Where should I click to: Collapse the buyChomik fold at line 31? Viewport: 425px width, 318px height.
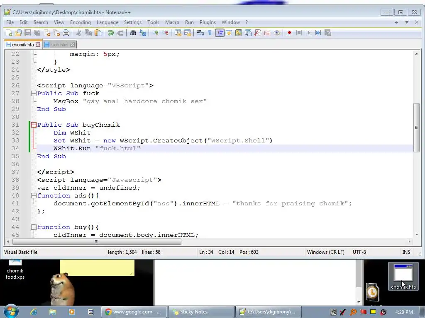[34, 125]
